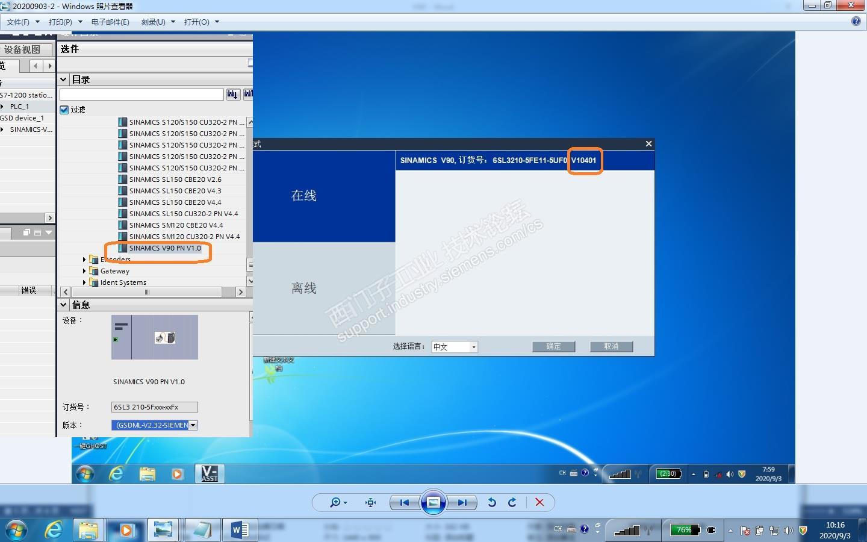The width and height of the screenshot is (867, 542).
Task: Rotate the picture clockwise
Action: (512, 502)
